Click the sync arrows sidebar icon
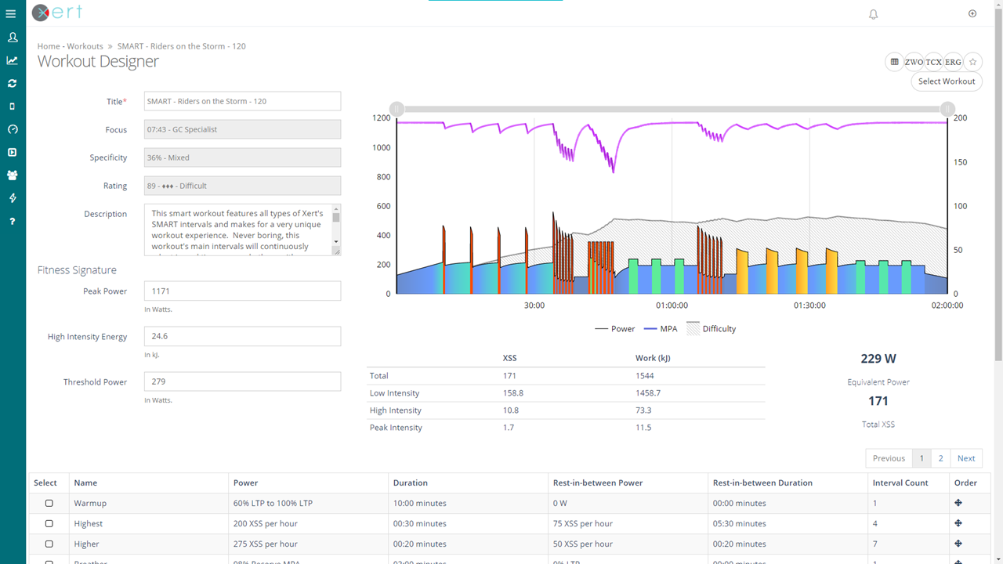The image size is (1003, 564). [x=13, y=83]
